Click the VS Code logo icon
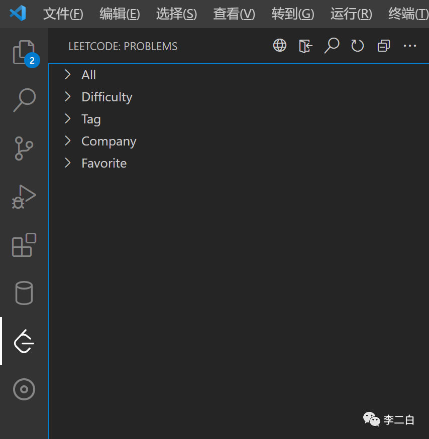Image resolution: width=429 pixels, height=439 pixels. [x=18, y=13]
